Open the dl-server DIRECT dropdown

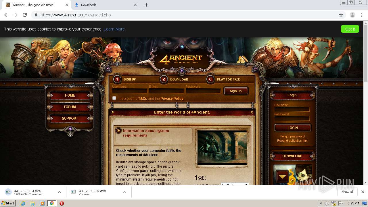[235, 184]
